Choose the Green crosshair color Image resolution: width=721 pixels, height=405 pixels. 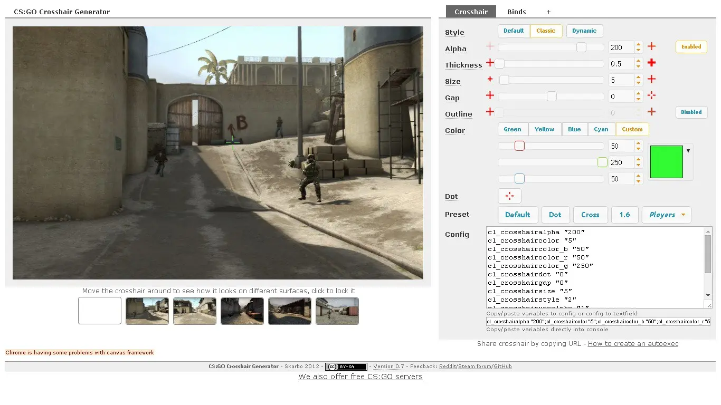[513, 129]
